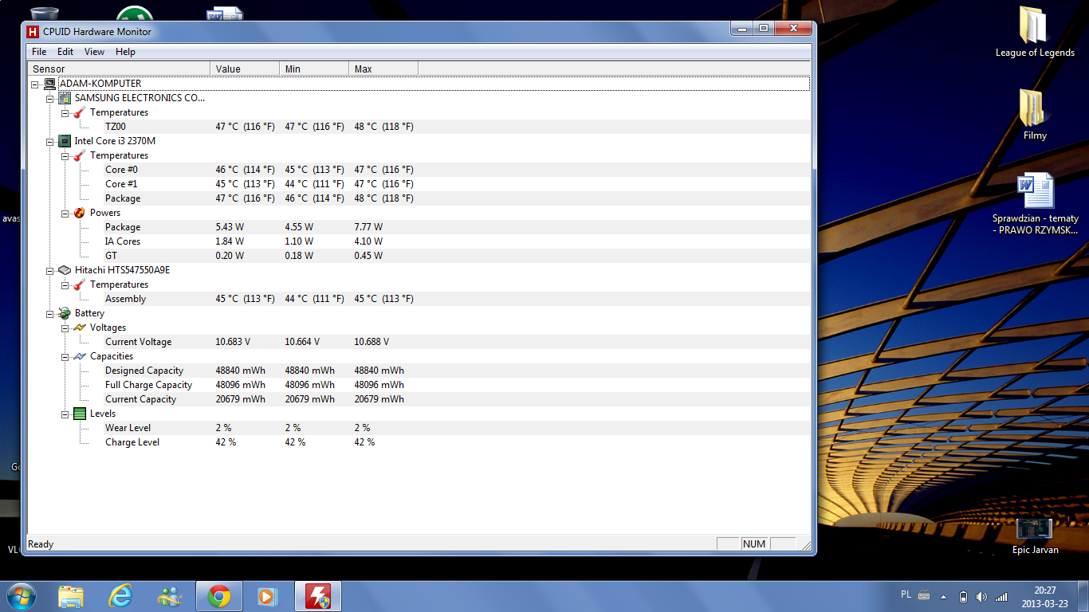This screenshot has height=612, width=1089.
Task: Open the File menu
Action: click(x=39, y=52)
